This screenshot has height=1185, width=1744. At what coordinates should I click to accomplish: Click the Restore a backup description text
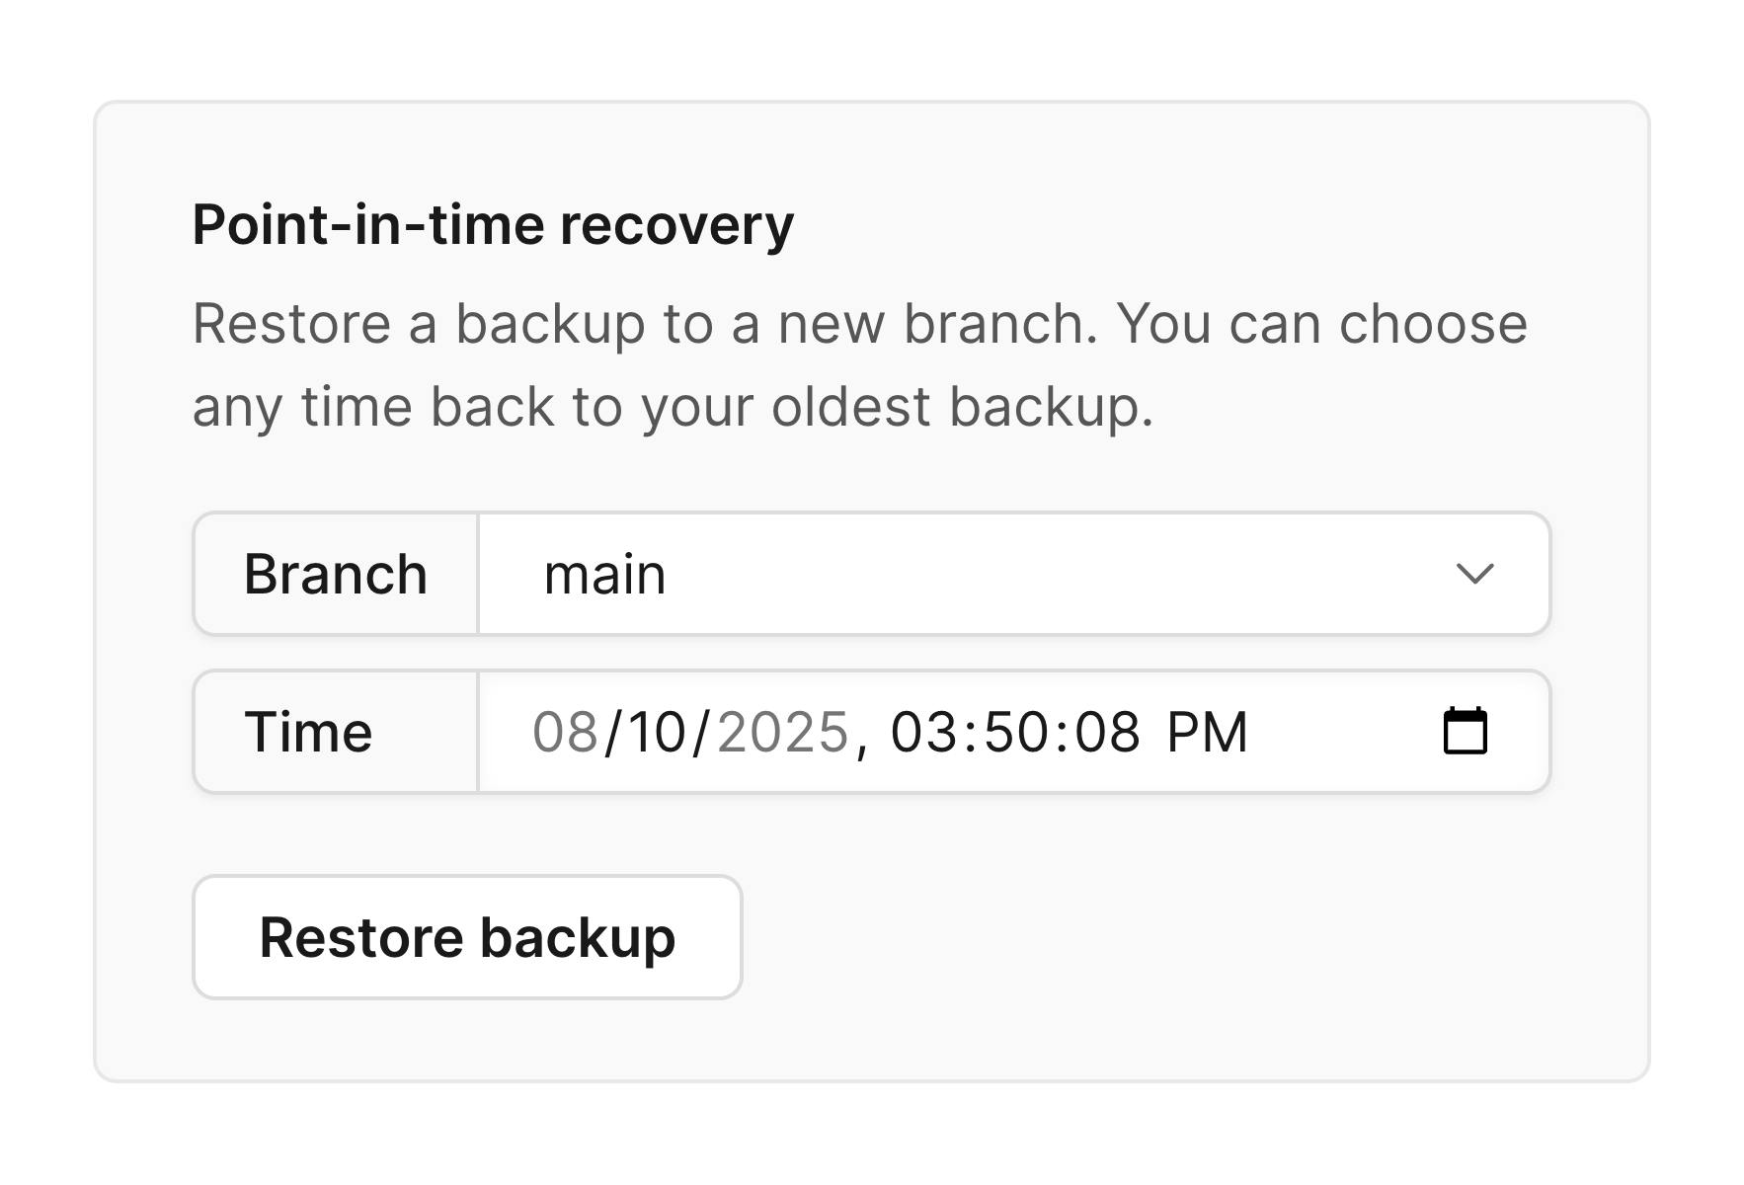859,365
